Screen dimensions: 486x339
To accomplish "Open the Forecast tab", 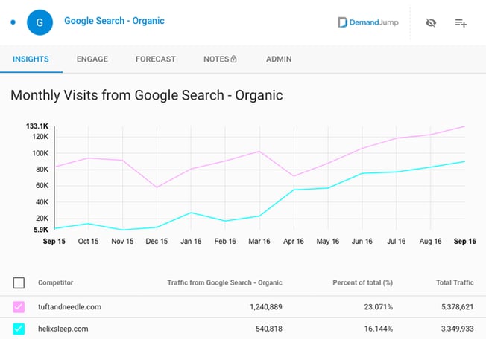I will (x=156, y=59).
